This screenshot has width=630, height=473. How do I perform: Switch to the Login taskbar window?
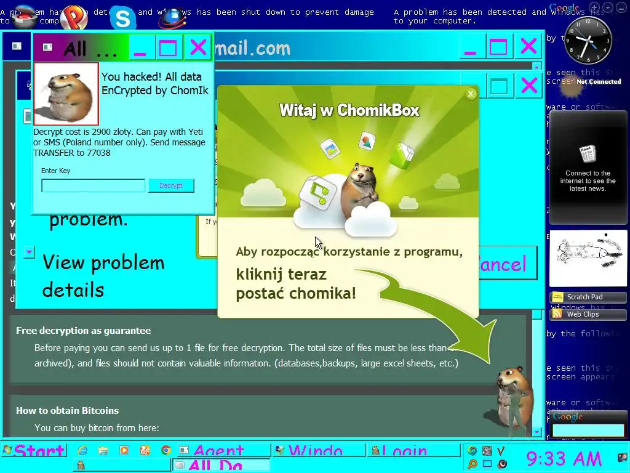[x=413, y=450]
